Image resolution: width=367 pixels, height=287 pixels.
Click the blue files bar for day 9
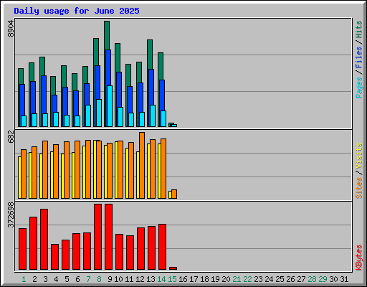pos(108,67)
